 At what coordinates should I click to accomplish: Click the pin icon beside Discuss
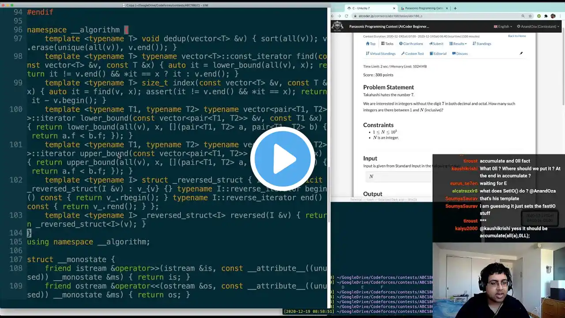[x=521, y=53]
